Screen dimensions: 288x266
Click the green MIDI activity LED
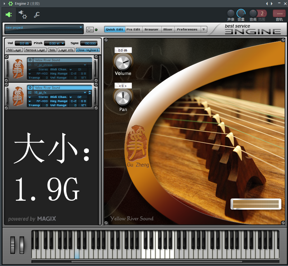(96, 29)
